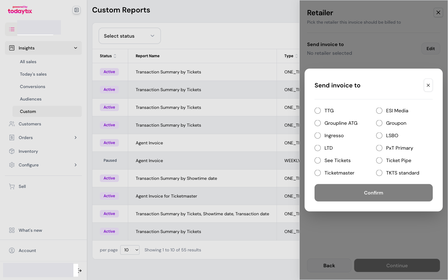Collapse the sidebar with the panel icon
This screenshot has width=448, height=280.
point(77,10)
